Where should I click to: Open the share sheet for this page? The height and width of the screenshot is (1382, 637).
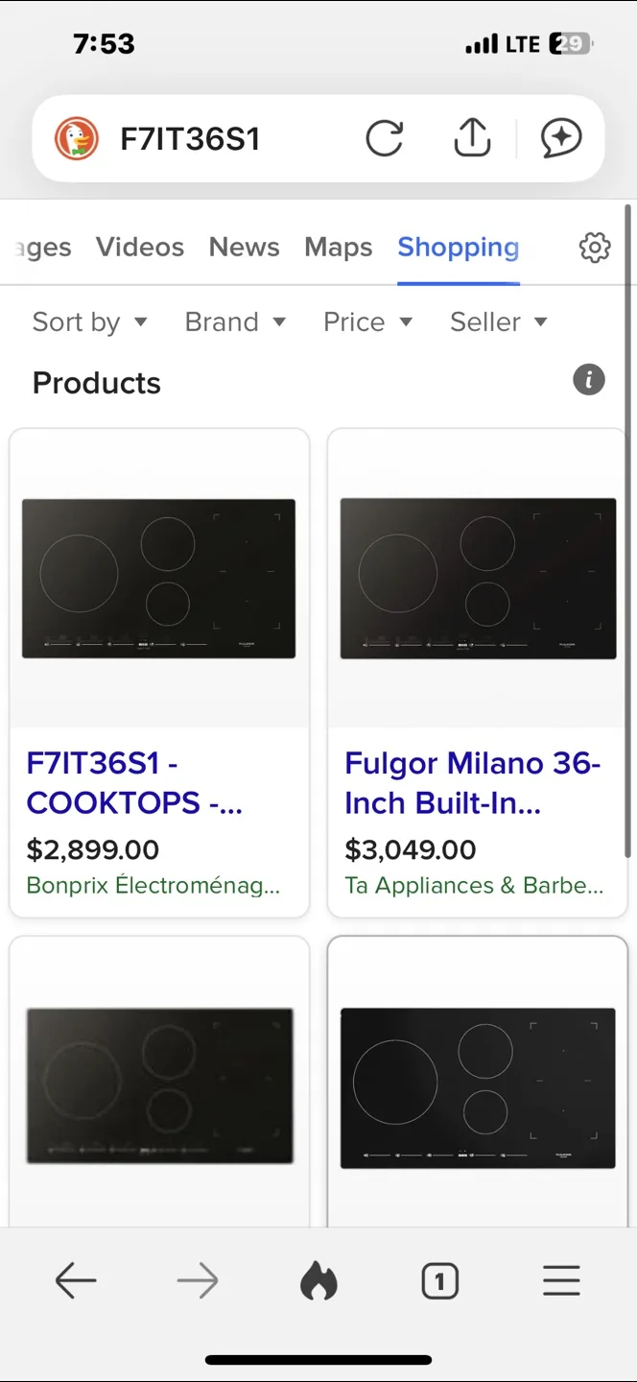[471, 138]
